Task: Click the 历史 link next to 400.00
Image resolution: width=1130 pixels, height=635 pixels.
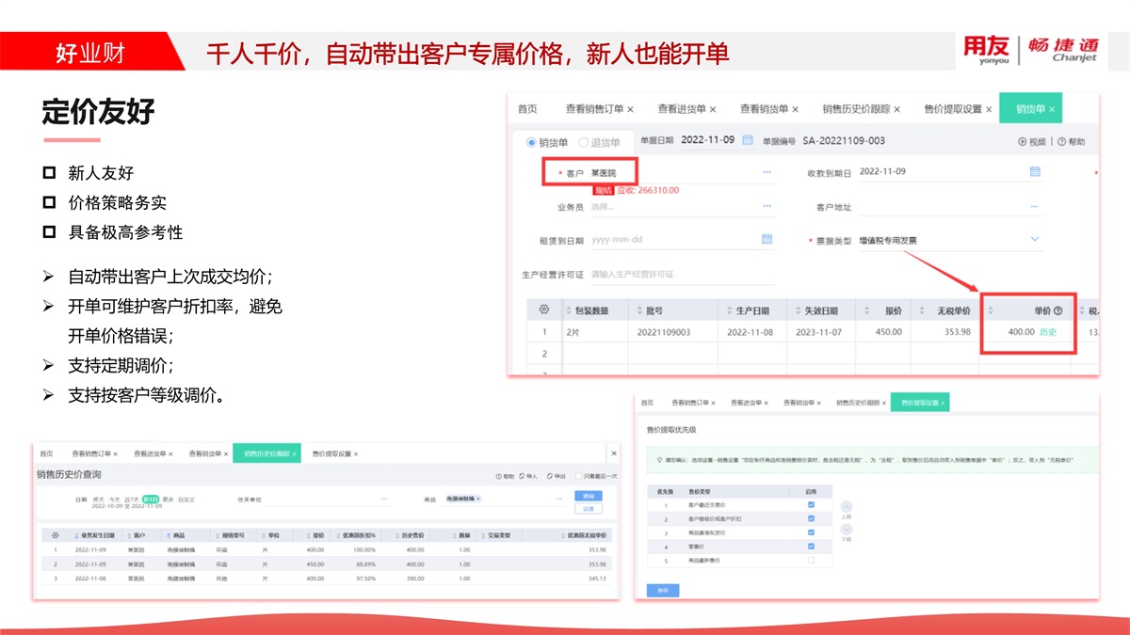Action: coord(1047,332)
